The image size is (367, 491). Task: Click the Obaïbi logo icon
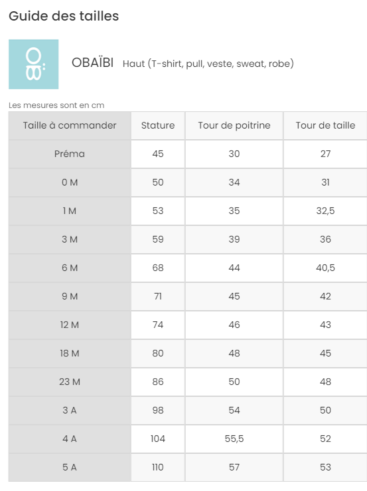coord(34,64)
